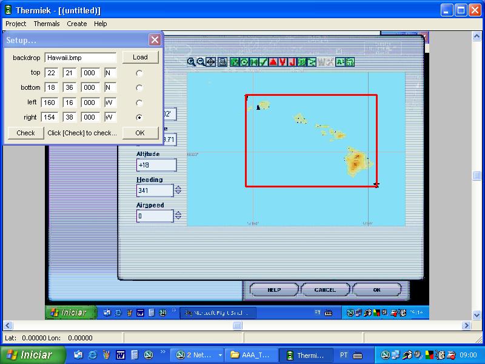Click the center crosshair map icon
This screenshot has height=364, width=485.
point(210,61)
